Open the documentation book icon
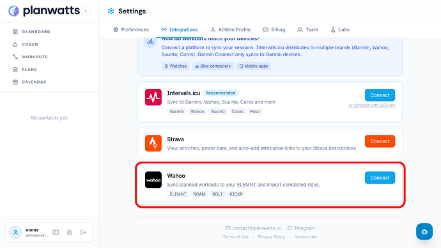The width and height of the screenshot is (441, 248). [56, 233]
